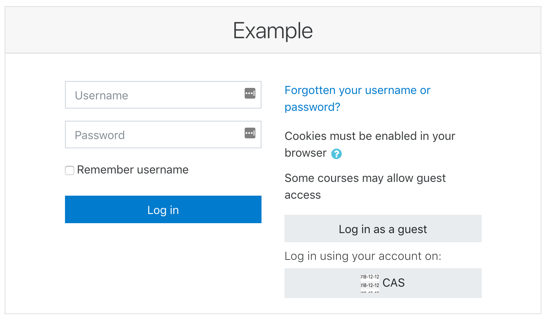Click the word 'access' under guest notice
This screenshot has width=549, height=321.
coord(303,195)
